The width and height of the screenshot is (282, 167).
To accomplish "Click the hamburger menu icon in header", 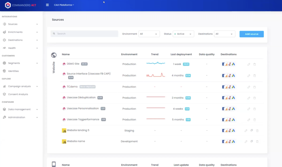I will [47, 5].
